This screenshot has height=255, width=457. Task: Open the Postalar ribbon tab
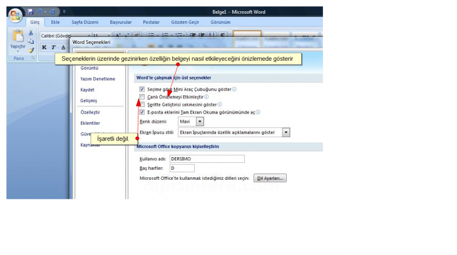[151, 22]
